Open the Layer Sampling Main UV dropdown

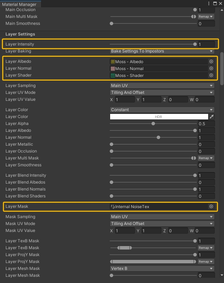click(x=162, y=86)
